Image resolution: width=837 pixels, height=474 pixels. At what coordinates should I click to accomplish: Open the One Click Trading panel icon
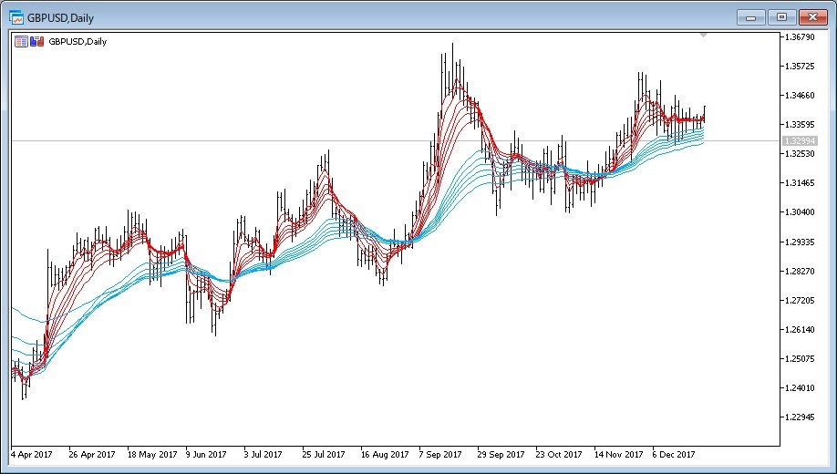(x=36, y=42)
